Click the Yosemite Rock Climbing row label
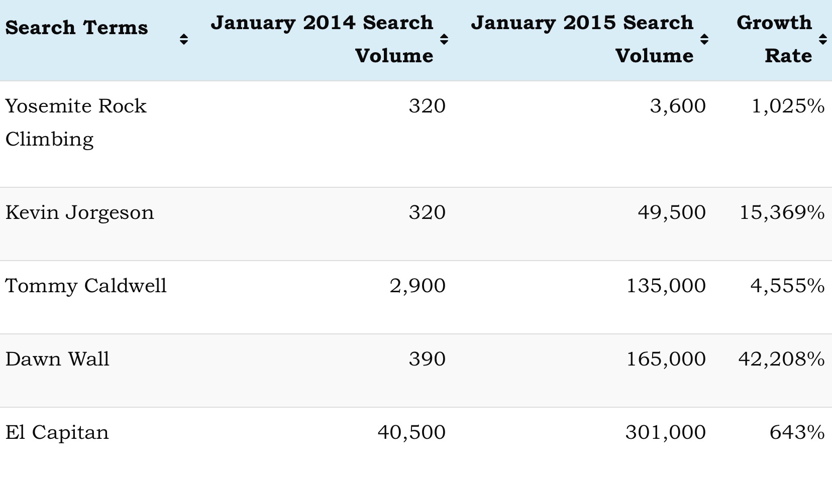 click(76, 123)
